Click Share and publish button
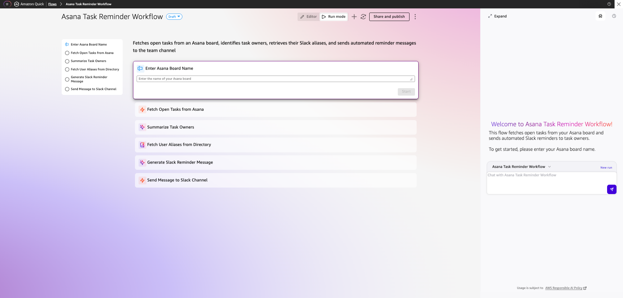The height and width of the screenshot is (298, 623). point(389,17)
